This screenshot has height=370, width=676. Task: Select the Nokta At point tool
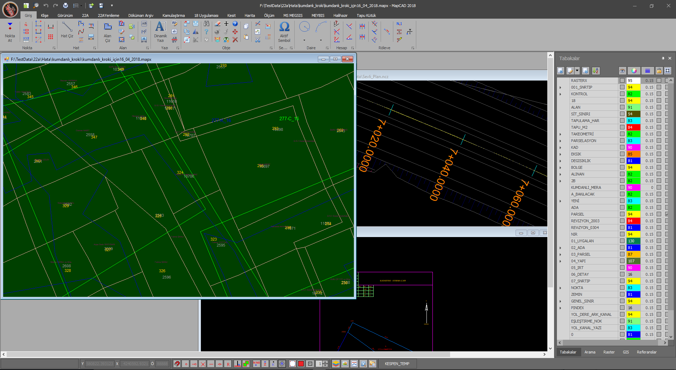[x=10, y=32]
